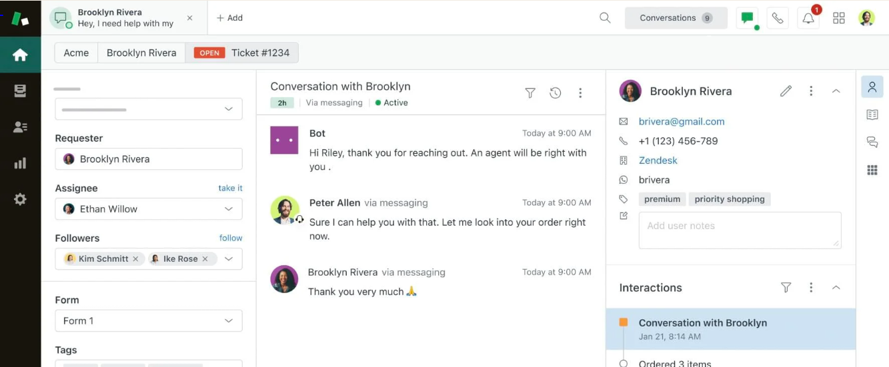This screenshot has height=367, width=889.
Task: Open the Zendesk organization link
Action: tap(658, 161)
